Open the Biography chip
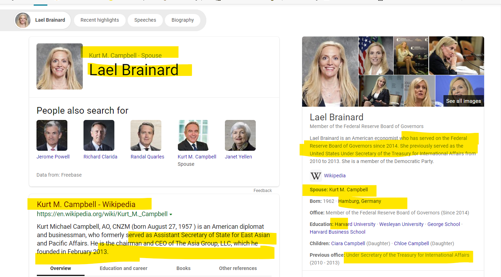The image size is (501, 277). [x=182, y=20]
